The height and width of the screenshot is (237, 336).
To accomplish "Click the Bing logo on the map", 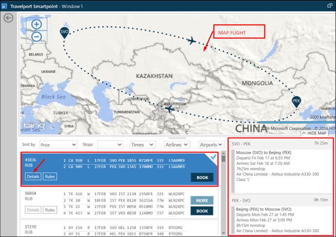I will [x=34, y=126].
